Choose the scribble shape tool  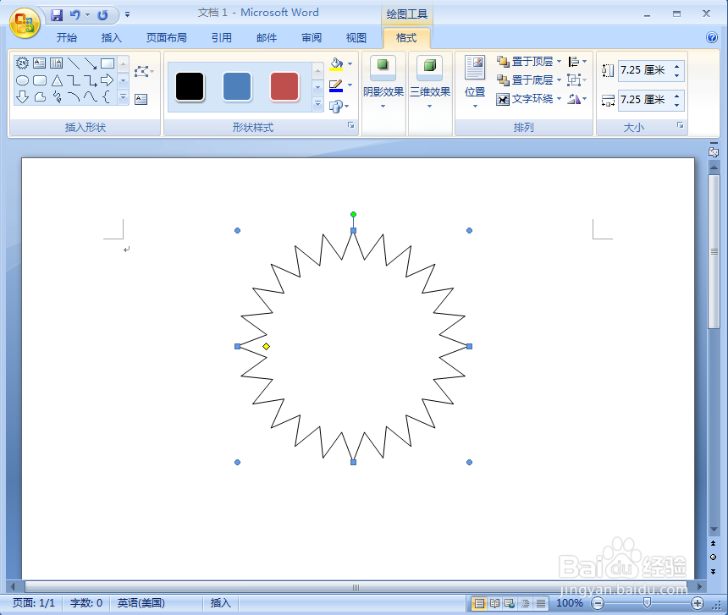click(57, 97)
